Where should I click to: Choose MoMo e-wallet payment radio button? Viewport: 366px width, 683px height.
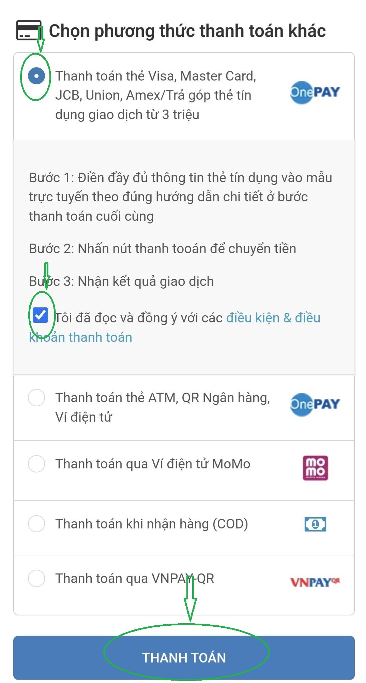[36, 464]
